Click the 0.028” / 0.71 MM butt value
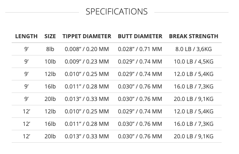 pyautogui.click(x=140, y=49)
